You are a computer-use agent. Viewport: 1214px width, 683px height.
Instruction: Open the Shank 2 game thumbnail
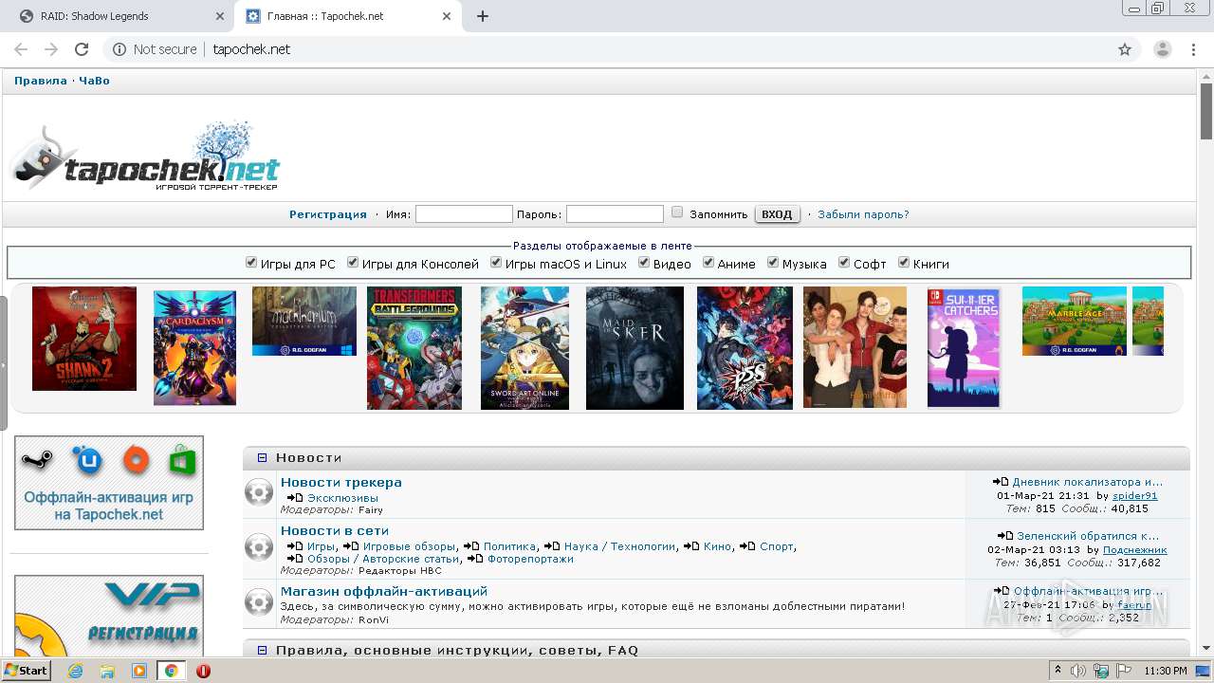pyautogui.click(x=84, y=339)
